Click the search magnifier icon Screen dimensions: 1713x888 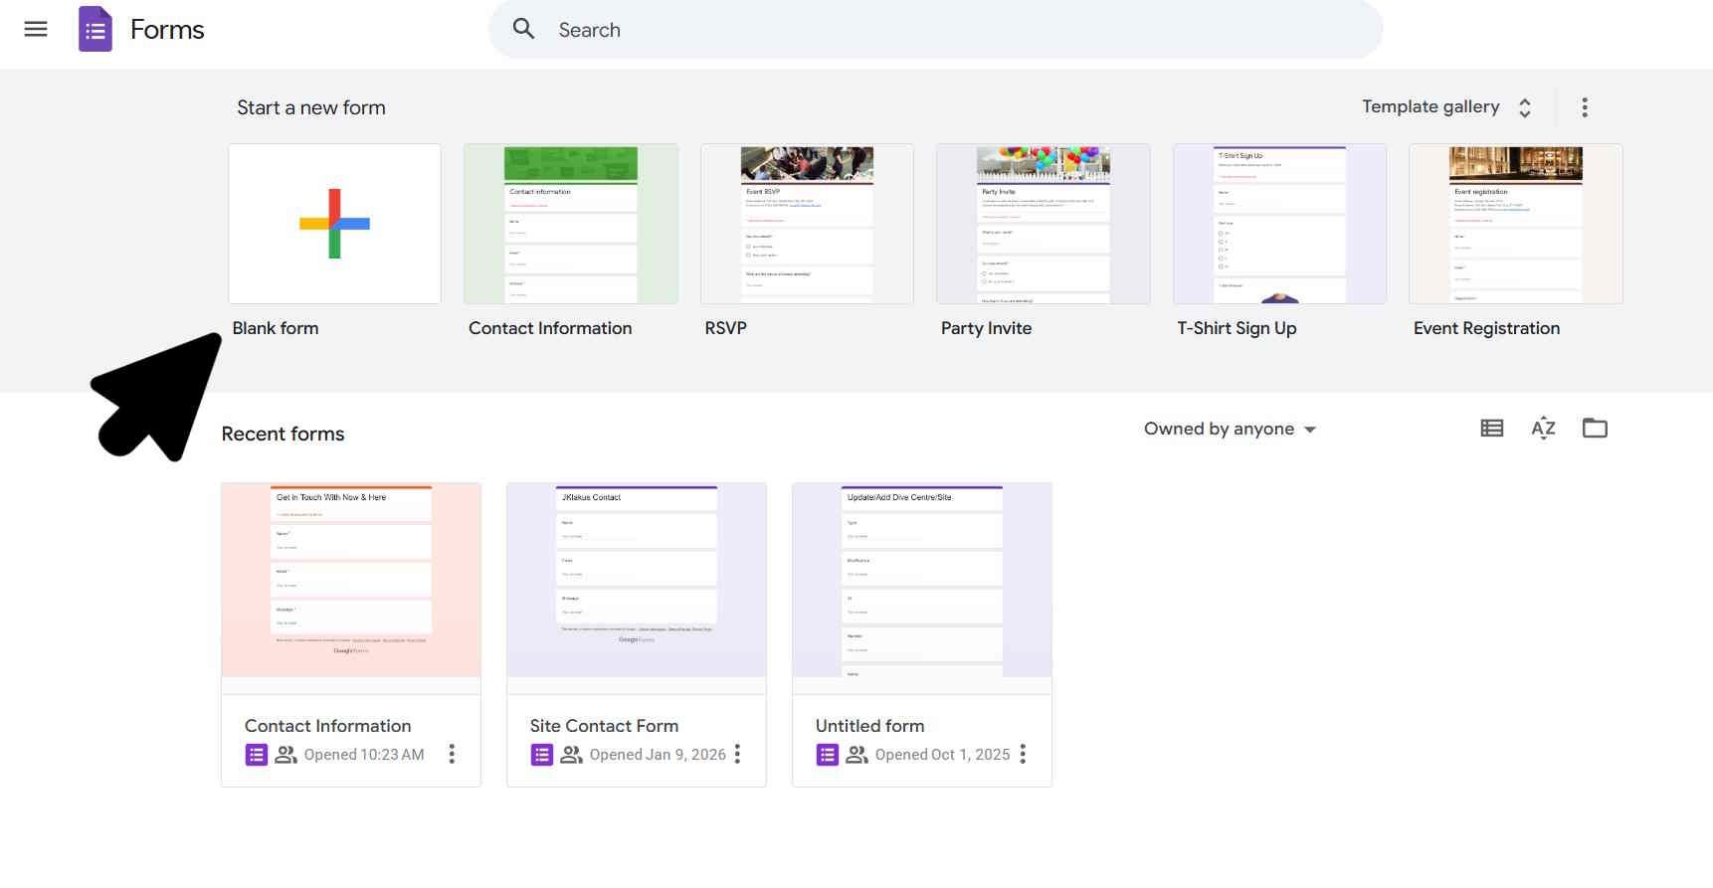pos(524,29)
